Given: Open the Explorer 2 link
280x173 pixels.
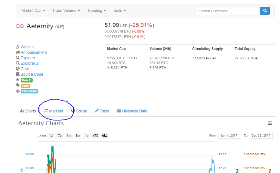Looking at the screenshot, I should [29, 63].
